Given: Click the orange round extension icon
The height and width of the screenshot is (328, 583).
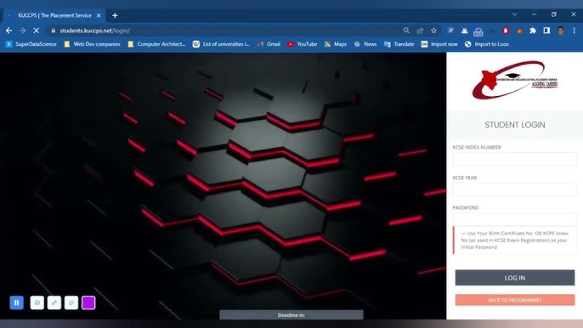Looking at the screenshot, I should (519, 31).
